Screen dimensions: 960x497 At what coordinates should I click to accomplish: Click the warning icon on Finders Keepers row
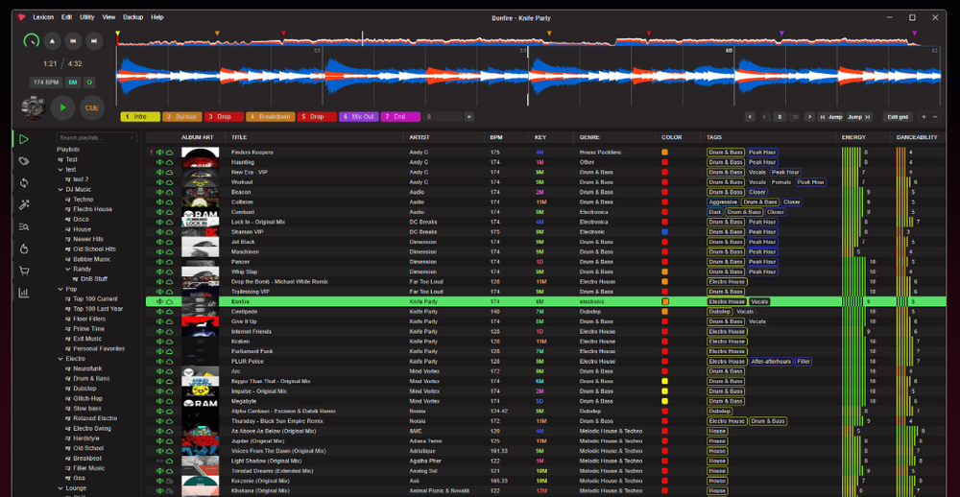152,153
